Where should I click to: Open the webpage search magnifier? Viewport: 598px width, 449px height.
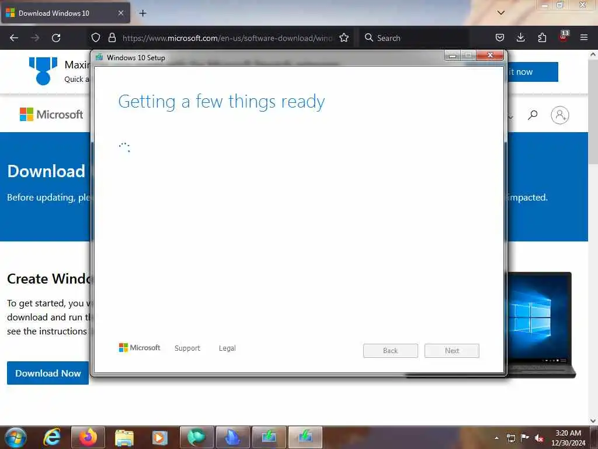[533, 115]
